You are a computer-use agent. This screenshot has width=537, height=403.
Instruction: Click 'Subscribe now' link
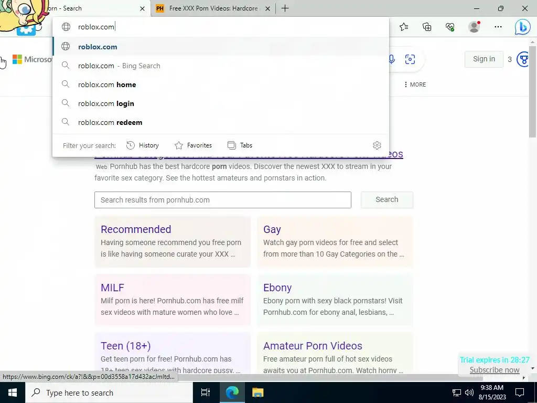(x=494, y=370)
